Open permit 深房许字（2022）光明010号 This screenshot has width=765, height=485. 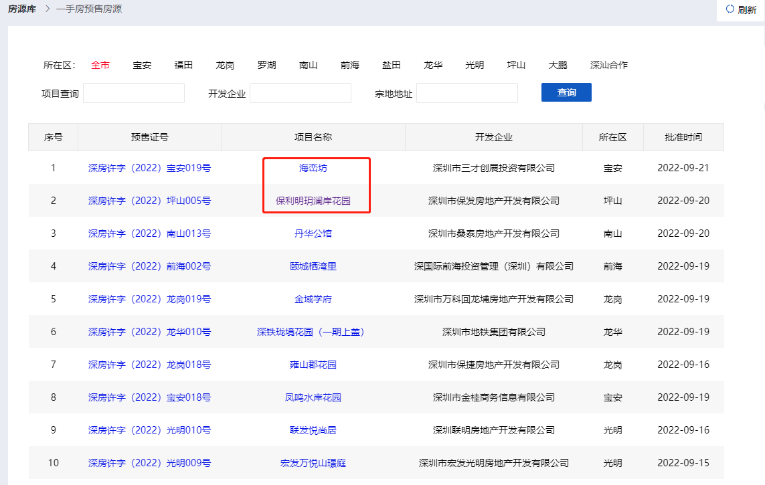pyautogui.click(x=149, y=430)
